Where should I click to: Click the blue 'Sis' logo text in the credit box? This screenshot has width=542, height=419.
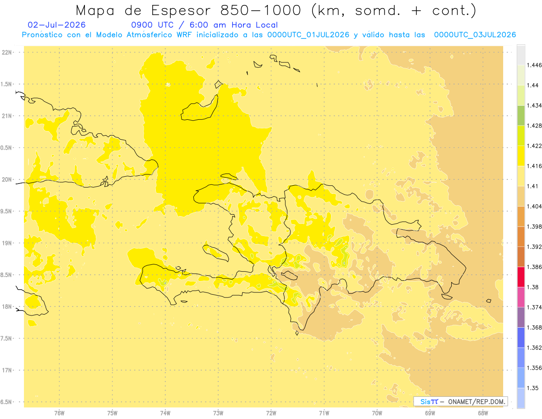[425, 401]
